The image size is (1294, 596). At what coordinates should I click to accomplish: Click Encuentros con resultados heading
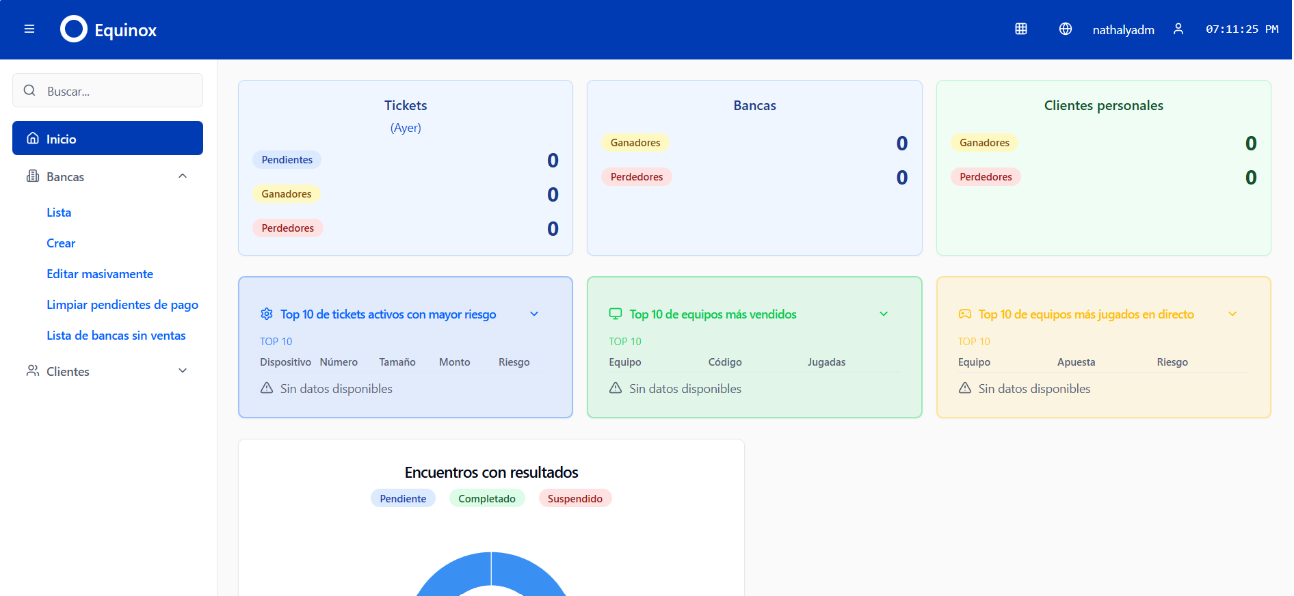tap(491, 472)
